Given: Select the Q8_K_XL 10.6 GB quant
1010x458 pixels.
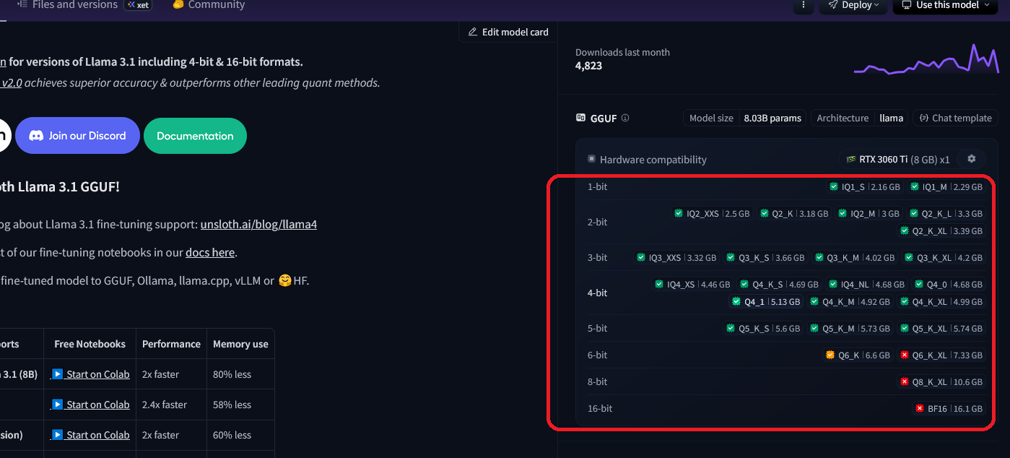Looking at the screenshot, I should 941,381.
